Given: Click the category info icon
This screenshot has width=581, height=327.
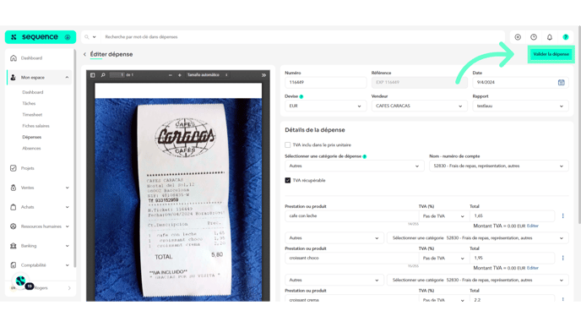Looking at the screenshot, I should (x=365, y=156).
